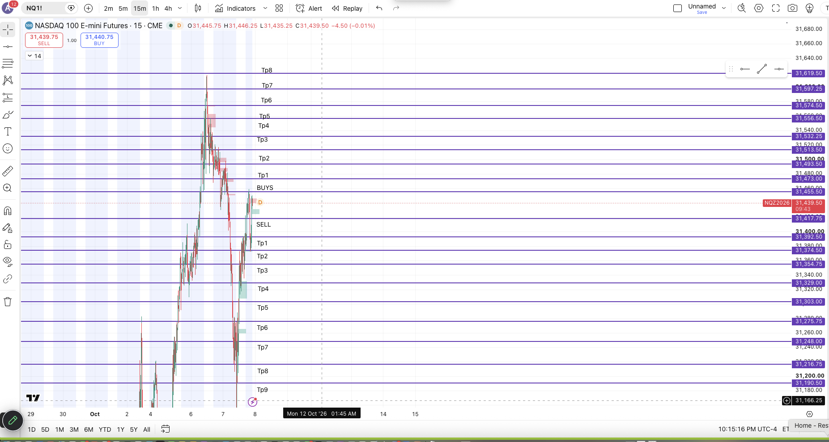This screenshot has width=829, height=442.
Task: Open the indicators favorites dropdown arrow
Action: click(265, 8)
